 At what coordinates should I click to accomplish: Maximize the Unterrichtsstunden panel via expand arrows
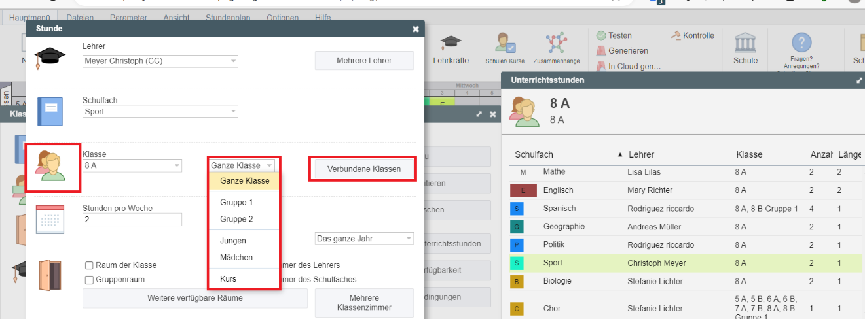coord(859,80)
